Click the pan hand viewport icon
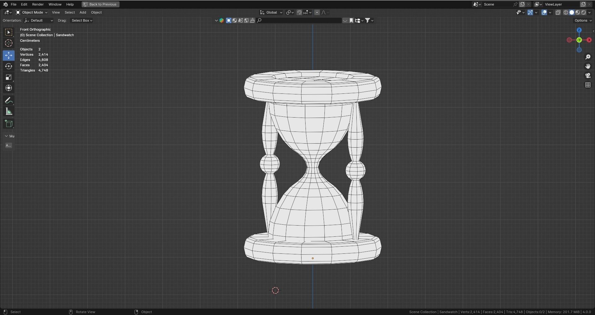Screen dimensions: 595x315 coord(588,66)
